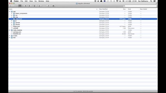Click the Share toolbar button
Image resolution: width=166 pixels, height=93 pixels.
tap(49, 6)
